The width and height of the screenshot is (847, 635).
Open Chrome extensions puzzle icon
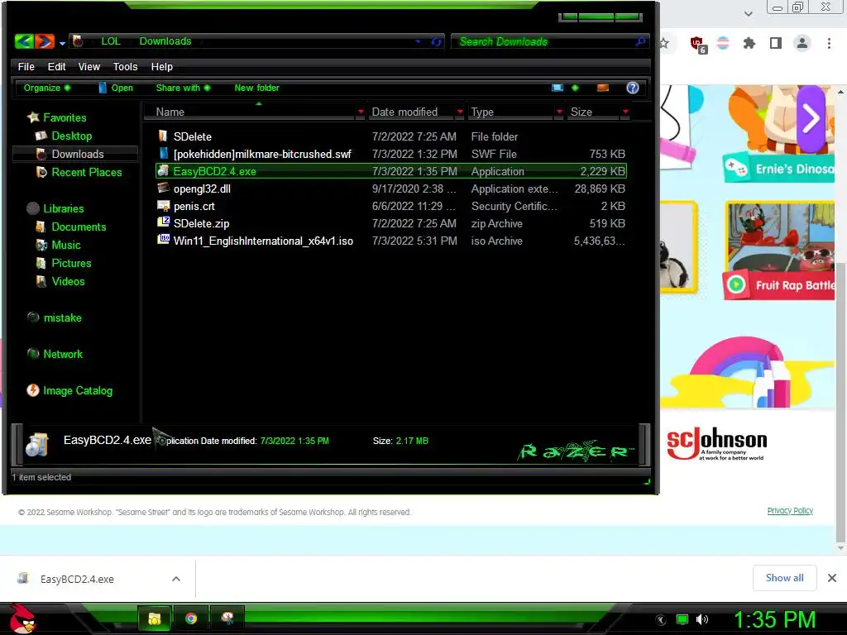tap(749, 43)
